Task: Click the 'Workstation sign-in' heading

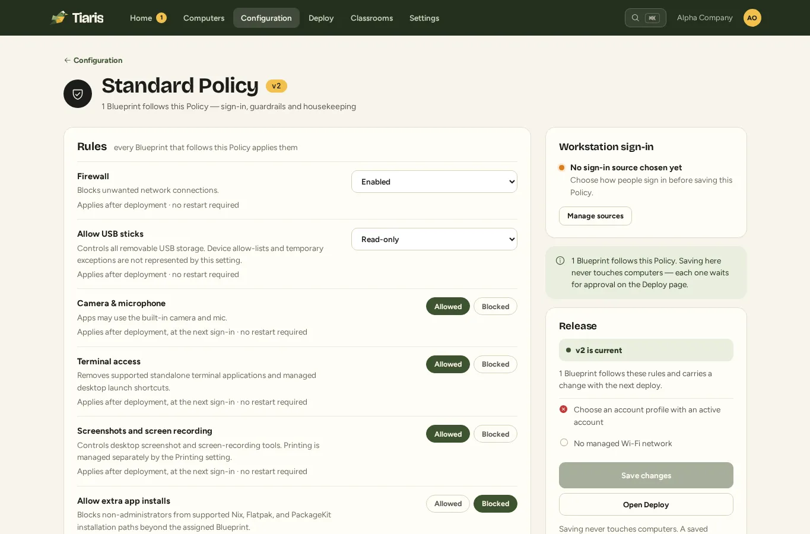Action: (x=606, y=147)
